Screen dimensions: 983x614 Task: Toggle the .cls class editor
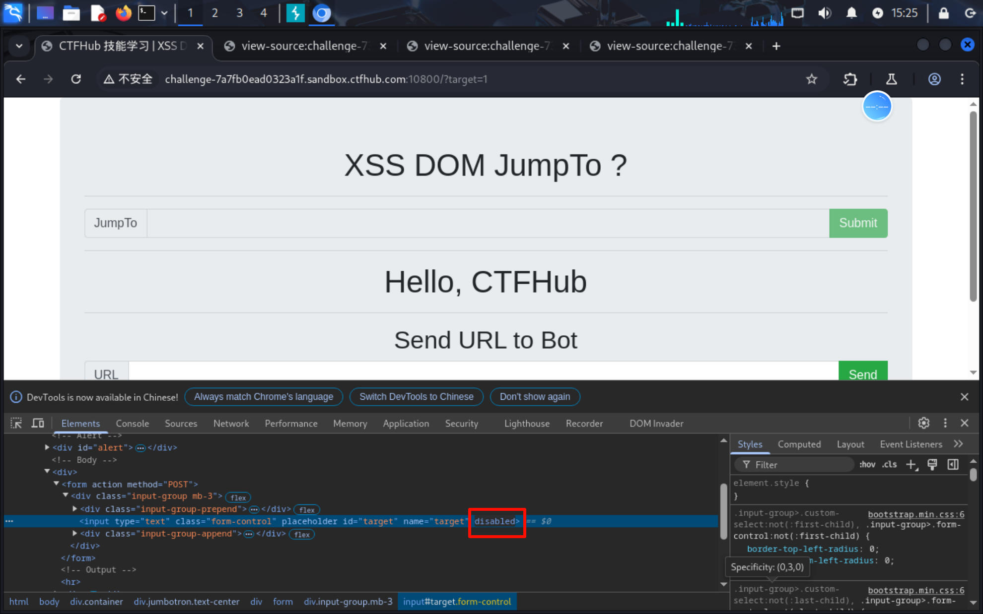pos(889,465)
